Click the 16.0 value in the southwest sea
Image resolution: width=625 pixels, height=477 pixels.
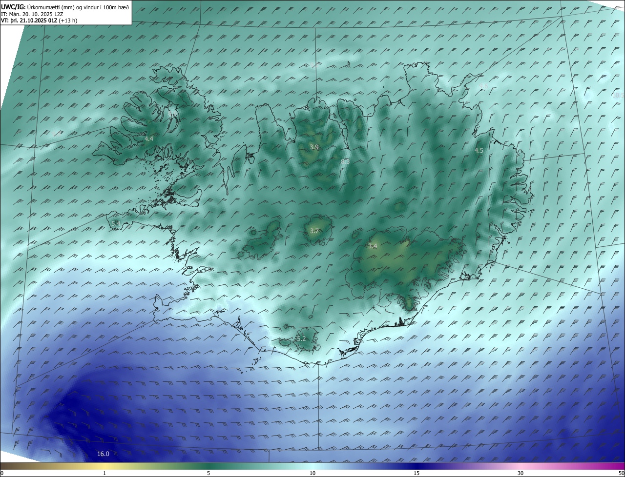coord(103,454)
